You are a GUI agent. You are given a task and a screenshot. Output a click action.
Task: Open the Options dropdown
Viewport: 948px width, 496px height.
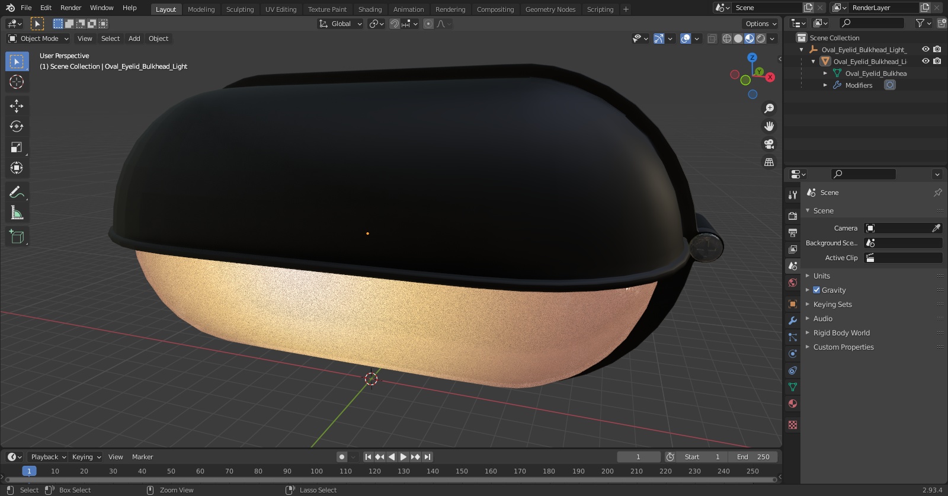click(x=761, y=24)
